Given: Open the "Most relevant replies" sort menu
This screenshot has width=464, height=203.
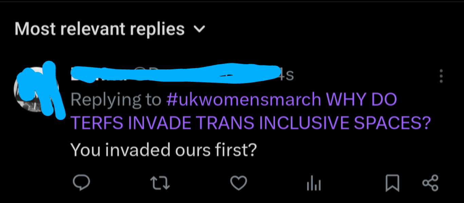Looking at the screenshot, I should coord(99,29).
